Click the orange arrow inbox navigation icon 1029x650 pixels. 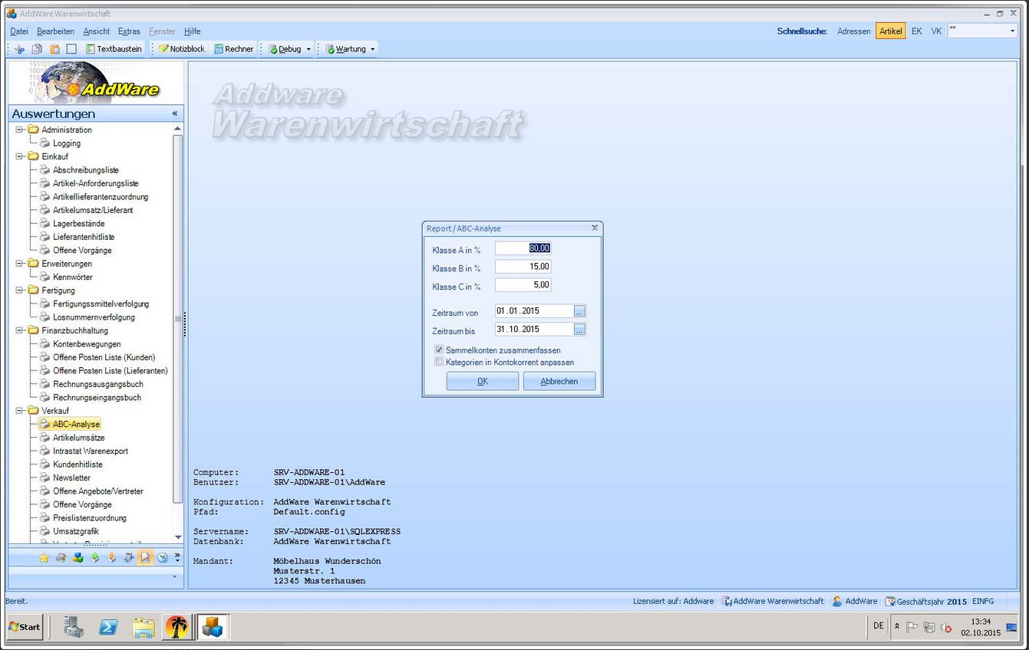pos(112,558)
